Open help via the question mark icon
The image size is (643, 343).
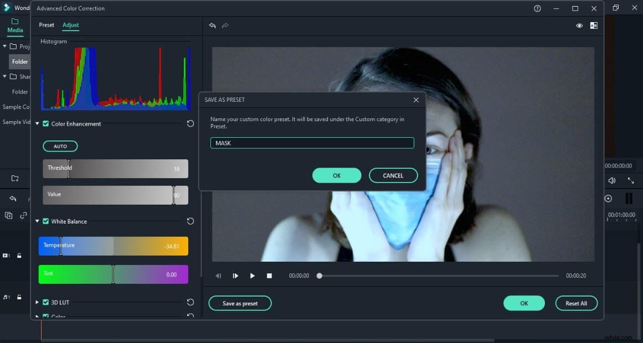click(537, 8)
